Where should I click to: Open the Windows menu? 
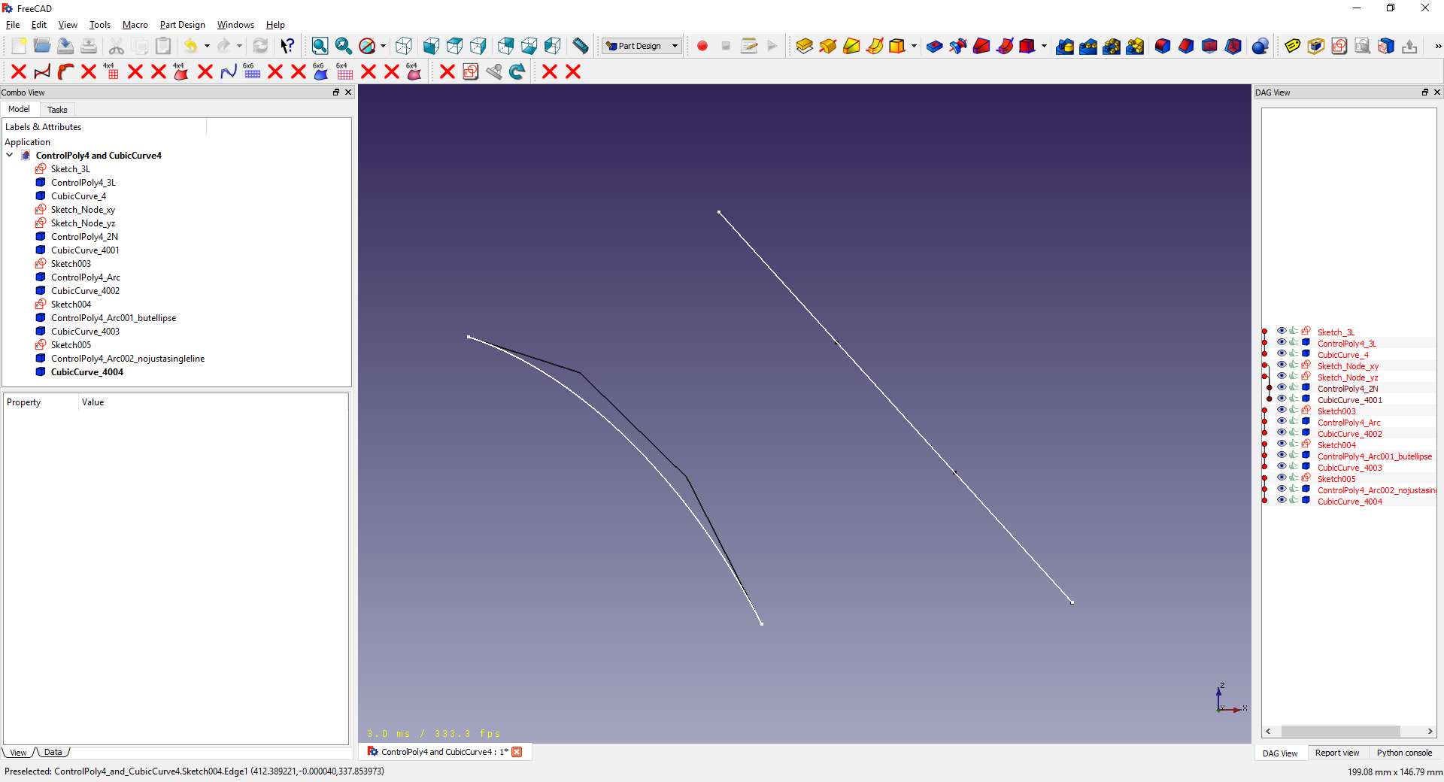pyautogui.click(x=235, y=25)
